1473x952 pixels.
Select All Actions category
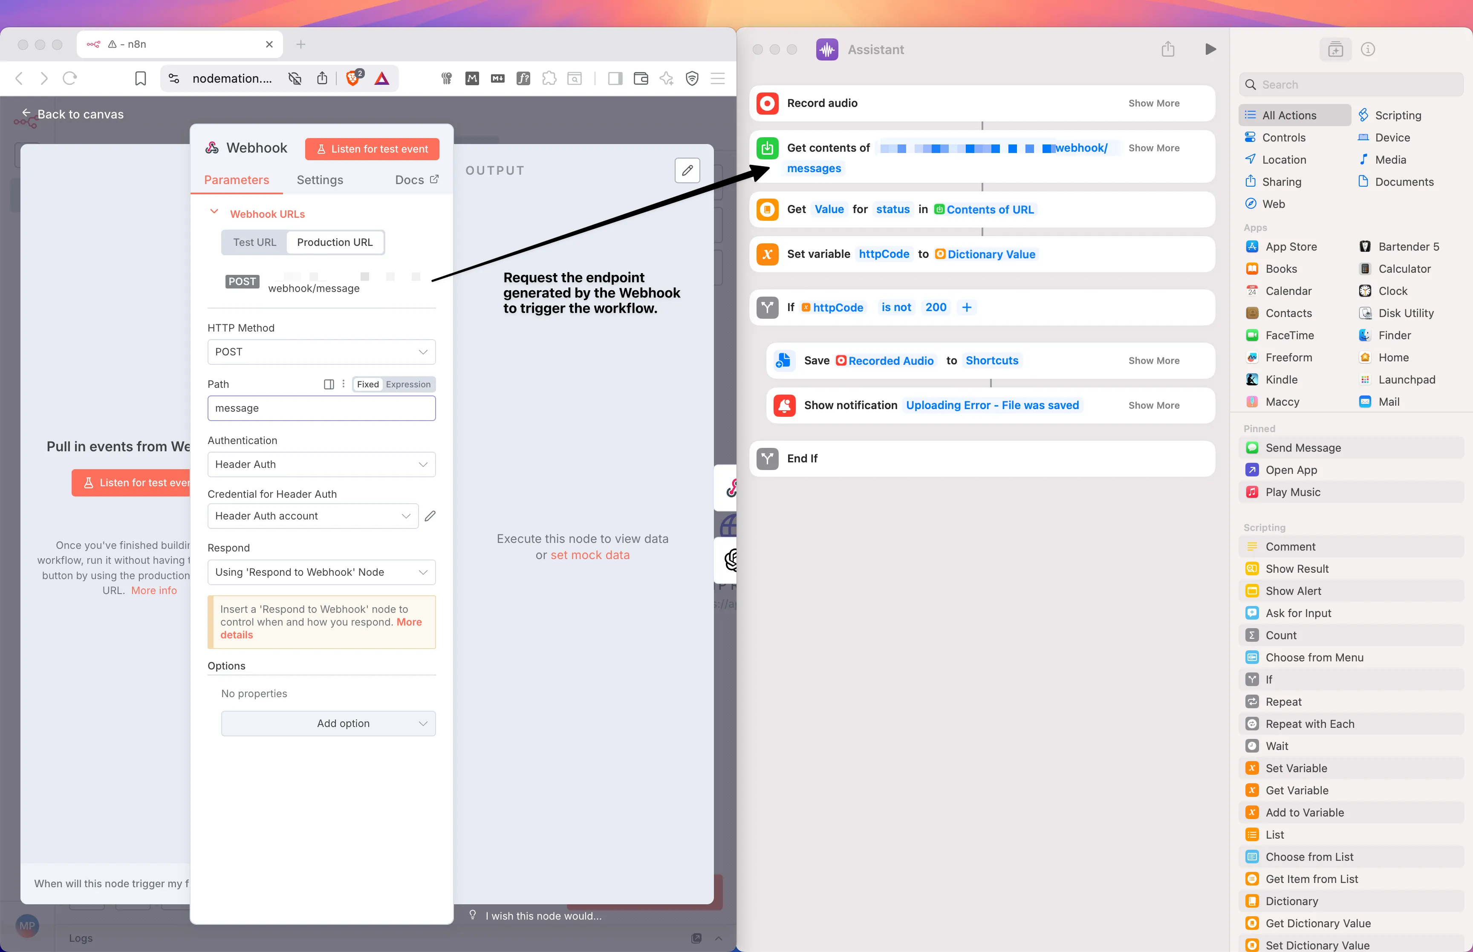pyautogui.click(x=1294, y=115)
